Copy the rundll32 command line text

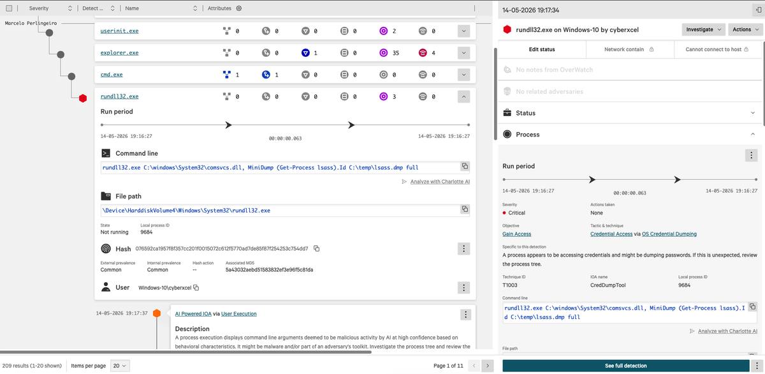465,166
